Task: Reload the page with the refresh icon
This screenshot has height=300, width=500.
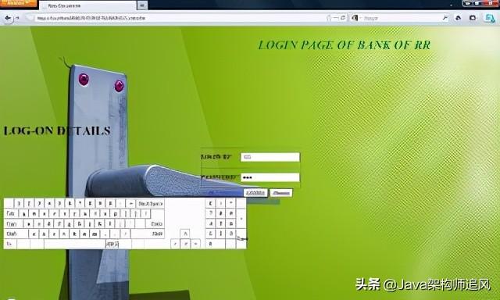Action: tap(343, 18)
